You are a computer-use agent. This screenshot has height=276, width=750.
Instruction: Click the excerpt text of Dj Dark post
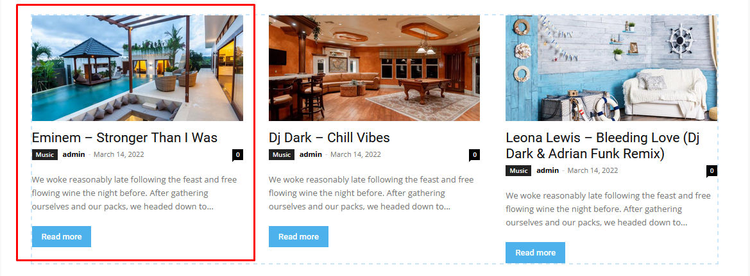[x=371, y=193]
